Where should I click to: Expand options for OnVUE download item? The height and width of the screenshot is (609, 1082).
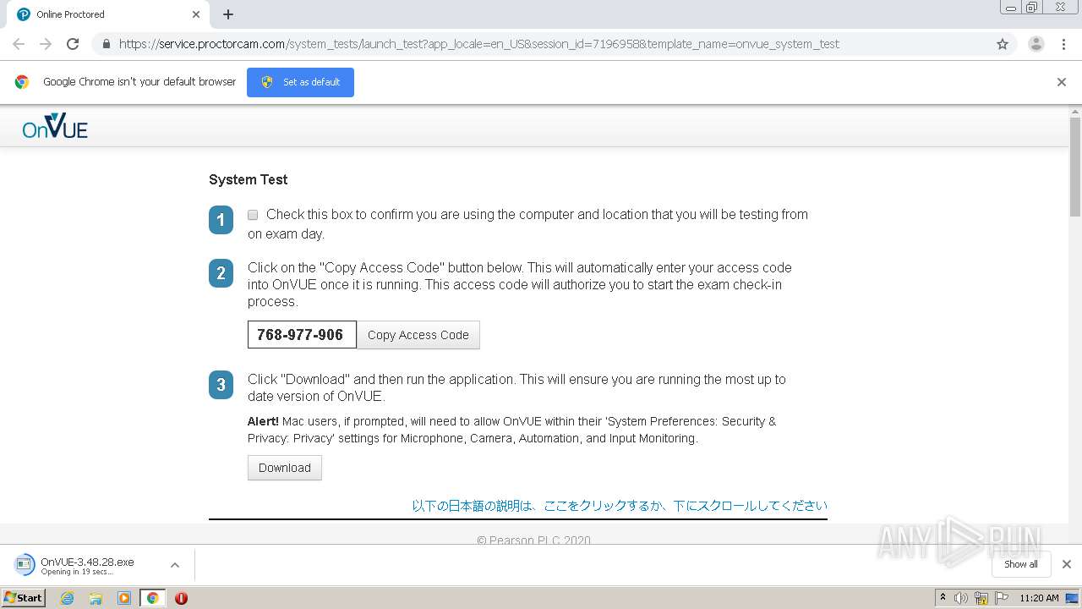[175, 565]
